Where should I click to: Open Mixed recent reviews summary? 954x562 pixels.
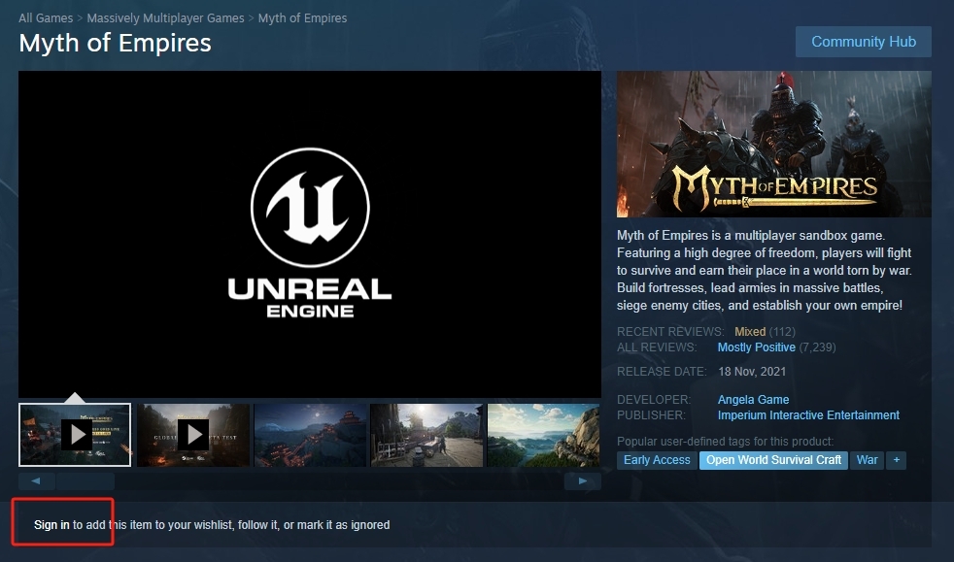pyautogui.click(x=750, y=332)
